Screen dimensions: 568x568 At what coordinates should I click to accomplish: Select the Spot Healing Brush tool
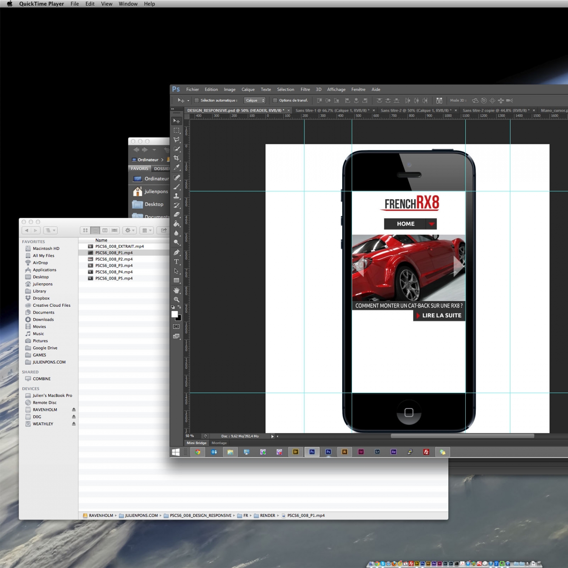click(x=176, y=178)
